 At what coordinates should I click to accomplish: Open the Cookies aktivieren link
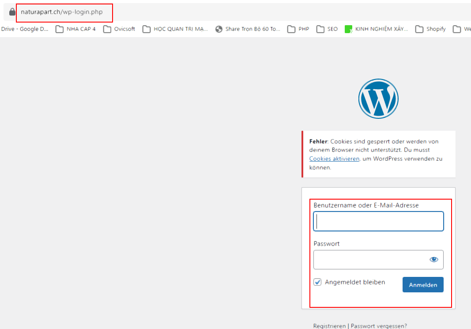(334, 159)
